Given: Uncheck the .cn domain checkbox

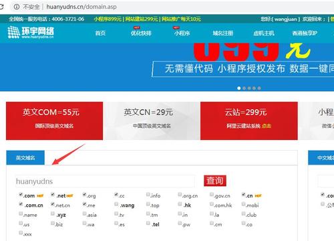Looking at the screenshot, I should [244, 194].
